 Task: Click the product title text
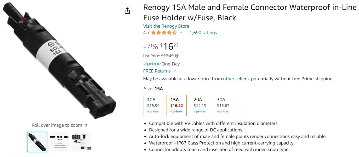click(x=250, y=13)
